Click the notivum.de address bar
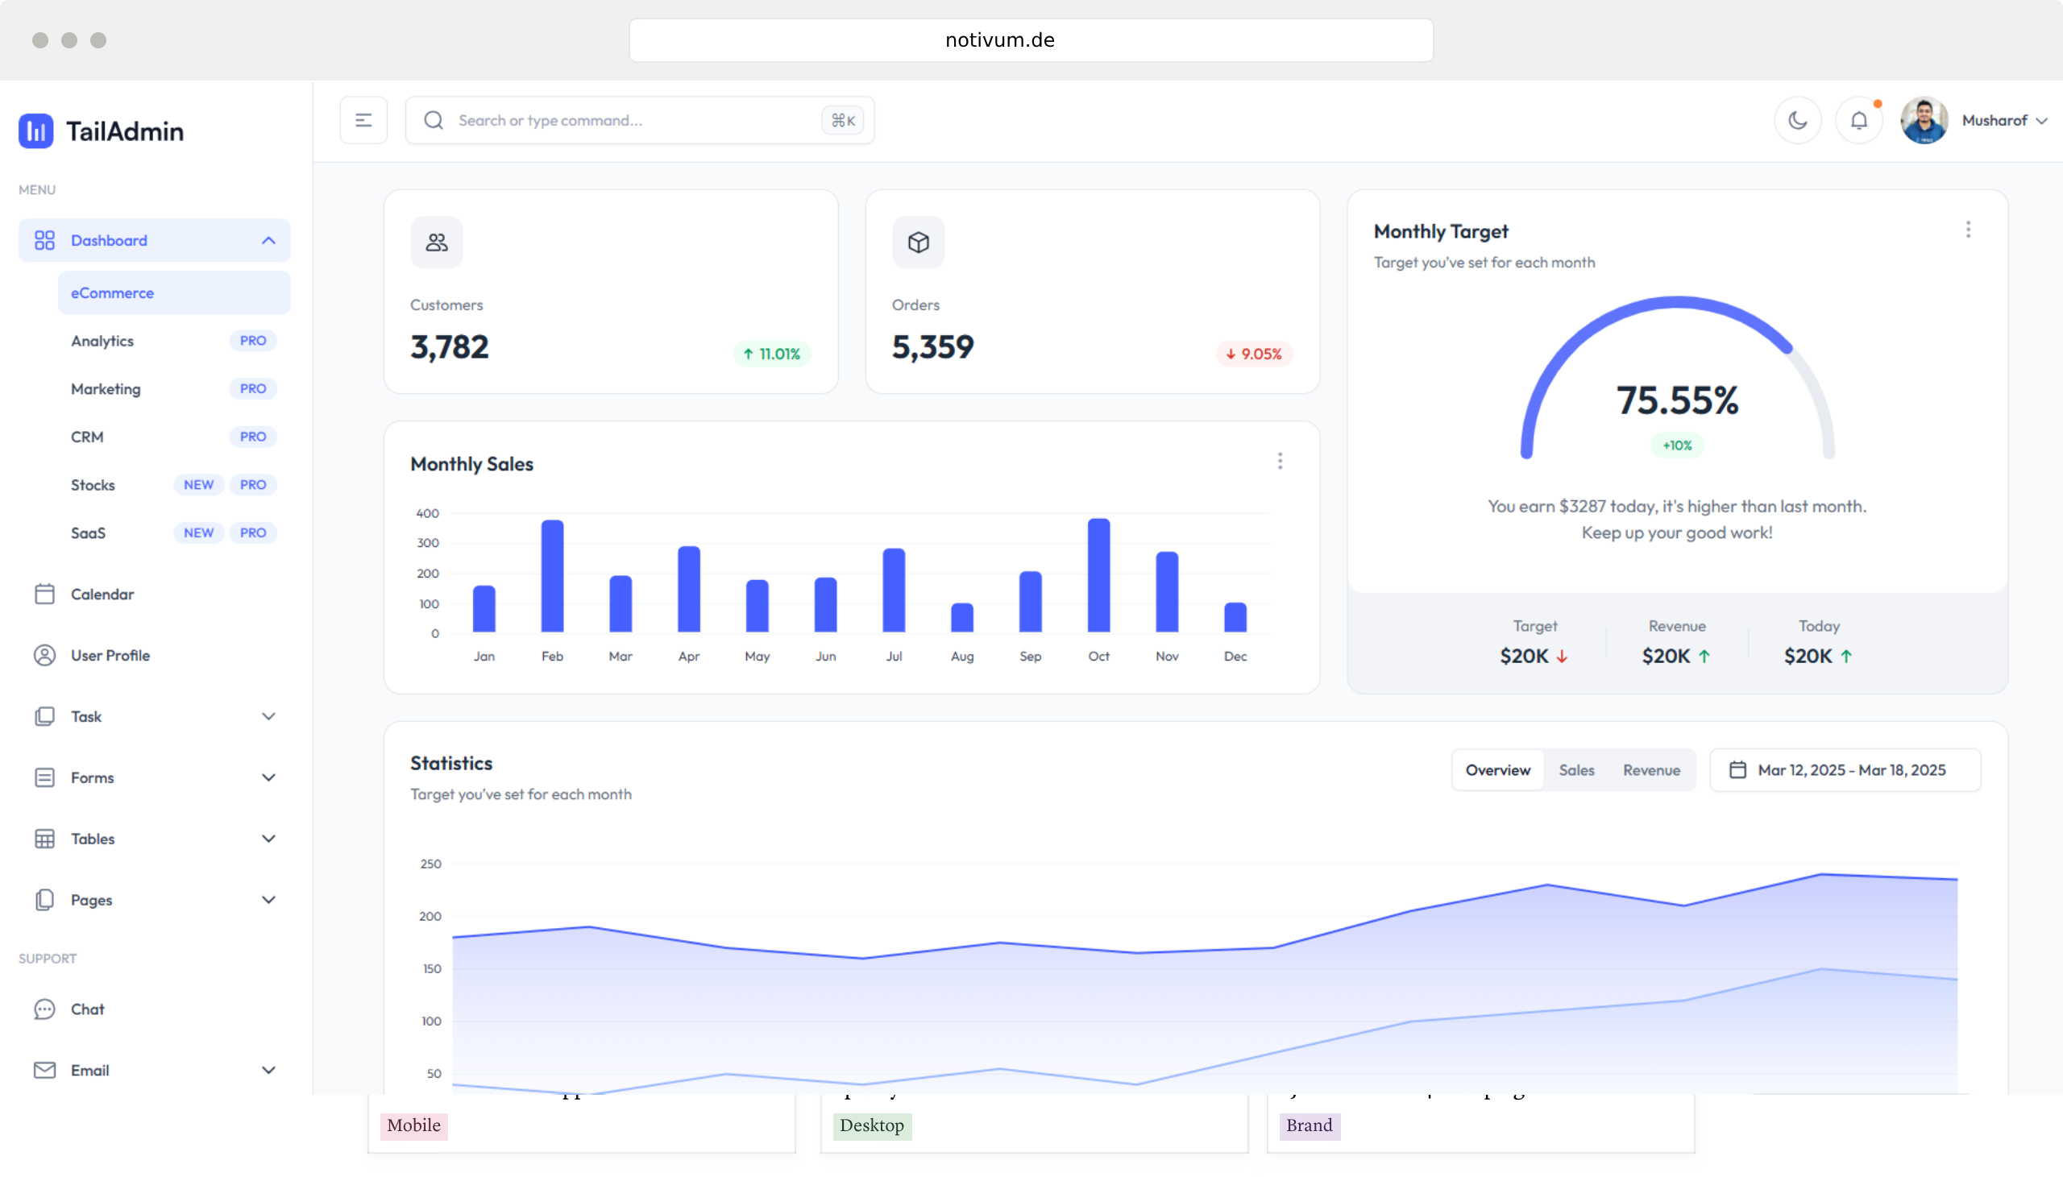 click(x=1031, y=40)
